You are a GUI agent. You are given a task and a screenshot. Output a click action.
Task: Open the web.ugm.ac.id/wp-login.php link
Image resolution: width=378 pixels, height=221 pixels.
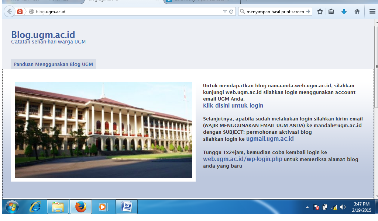coord(243,159)
